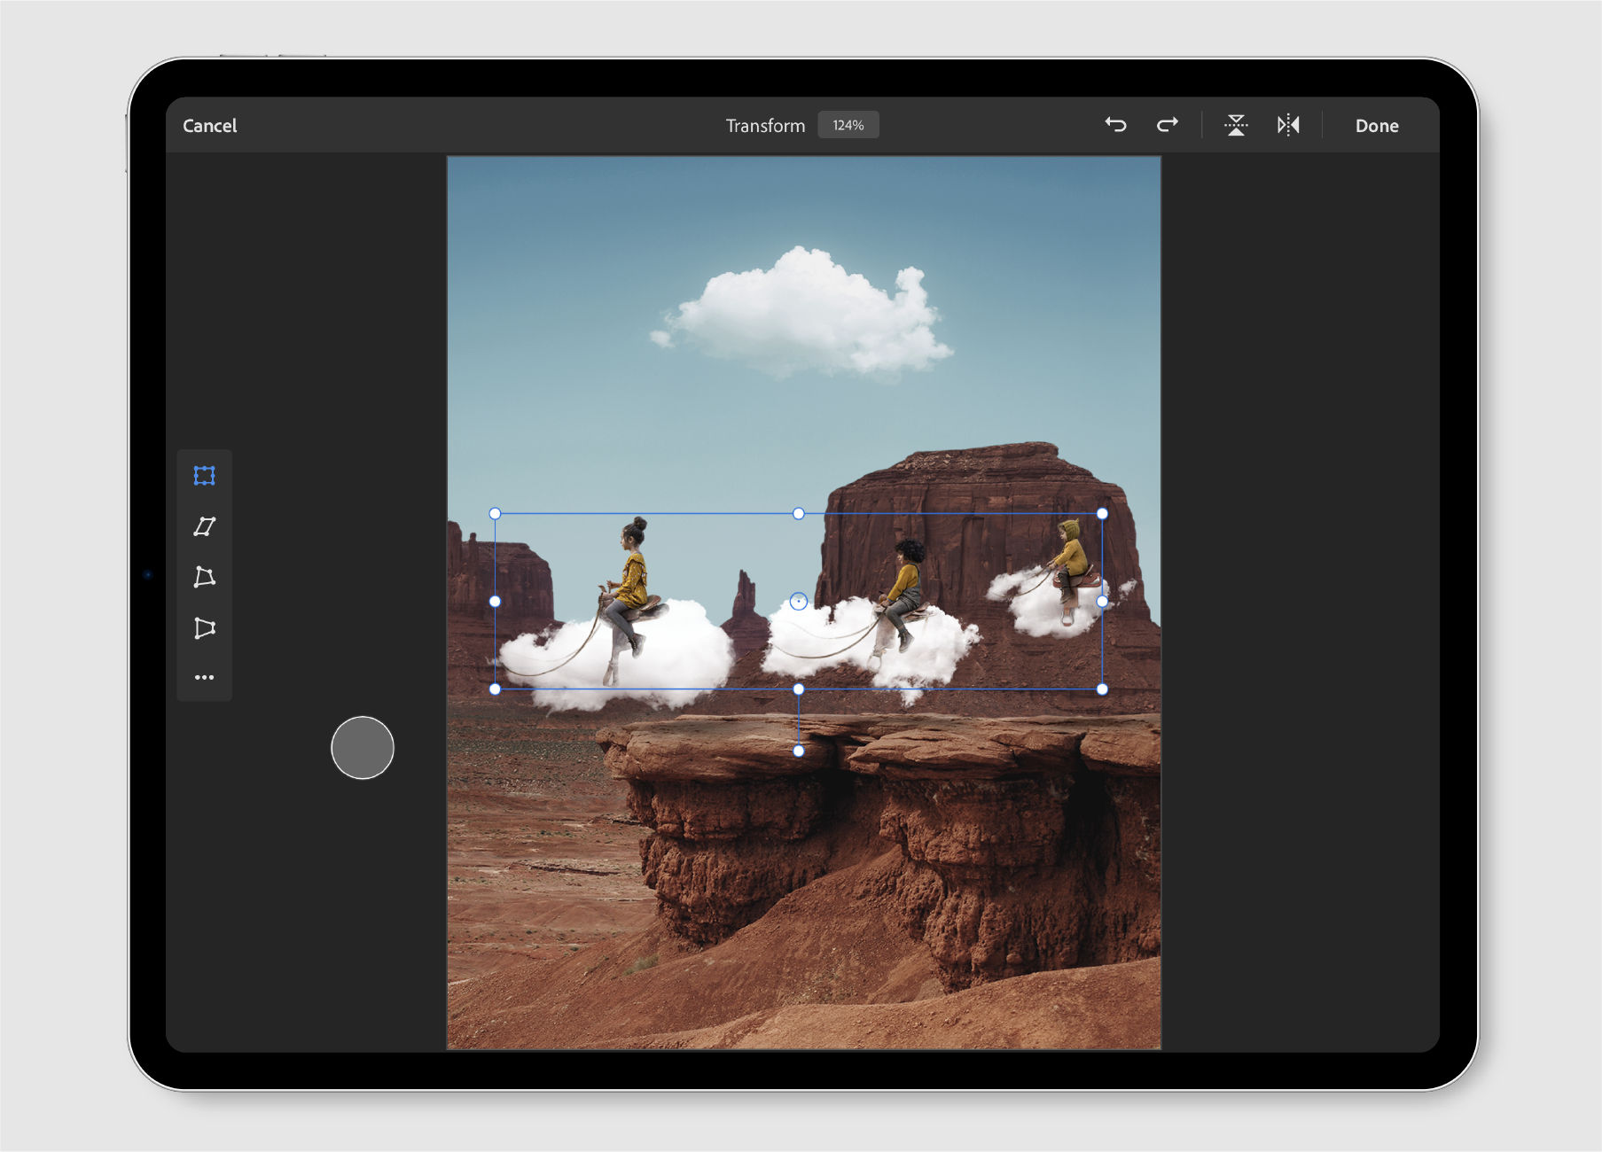Click the Transform title in top bar
Screen dimensions: 1602x1152
tap(765, 125)
